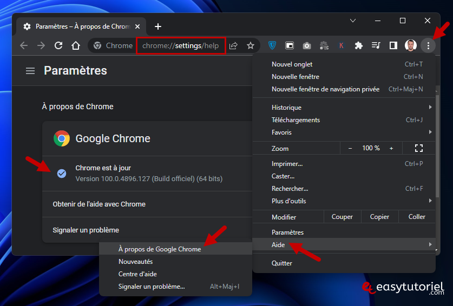
Task: Increase zoom with plus button
Action: click(x=391, y=148)
